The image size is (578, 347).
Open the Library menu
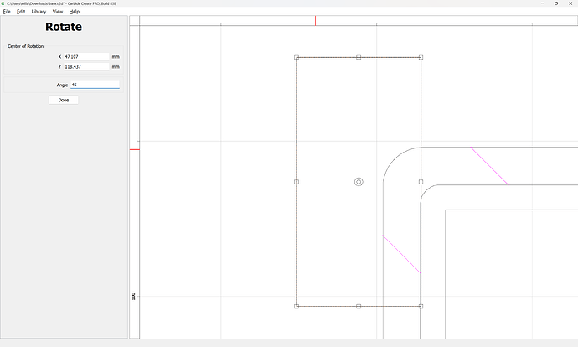[x=39, y=12]
